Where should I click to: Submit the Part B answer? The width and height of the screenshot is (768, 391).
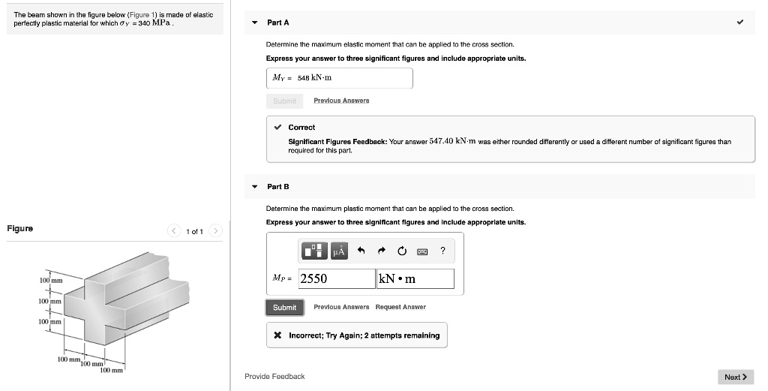pyautogui.click(x=284, y=307)
